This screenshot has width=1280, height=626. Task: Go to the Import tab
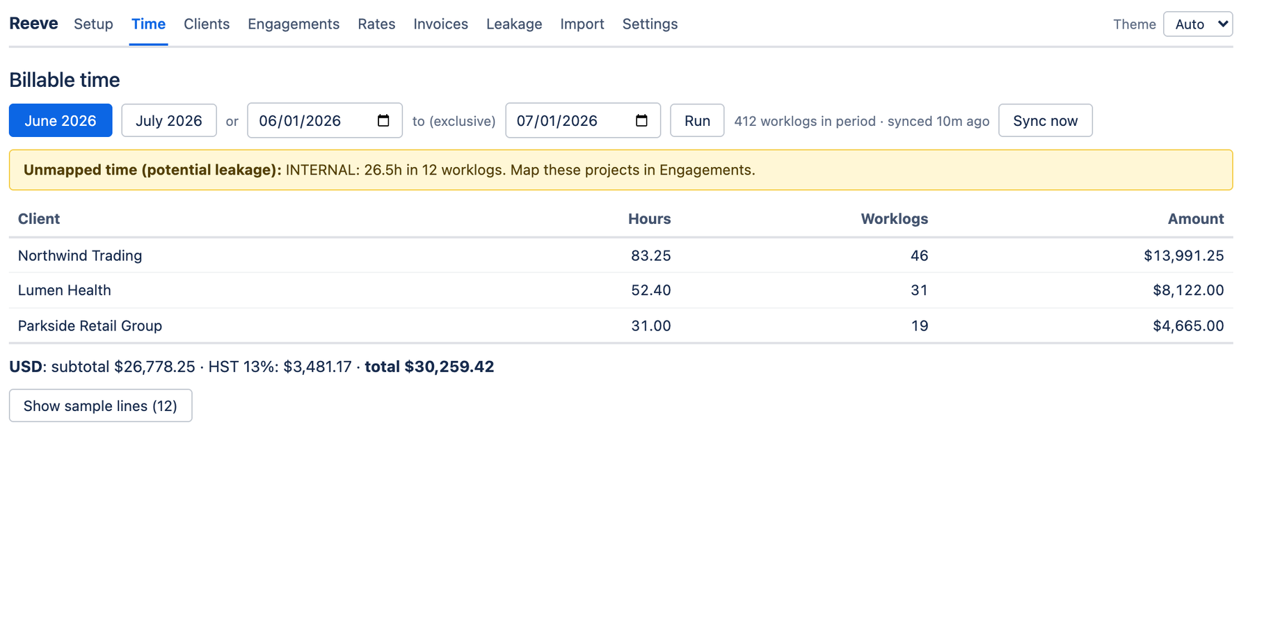tap(582, 24)
